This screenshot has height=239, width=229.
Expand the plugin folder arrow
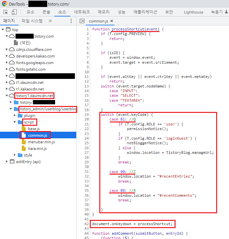click(15, 115)
